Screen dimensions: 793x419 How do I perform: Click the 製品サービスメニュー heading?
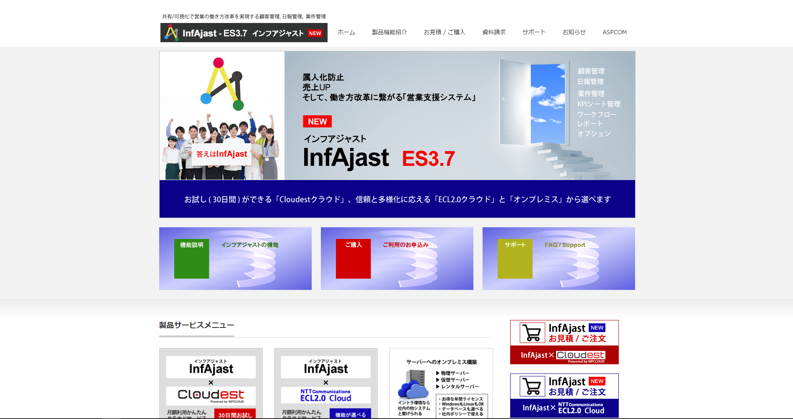point(196,325)
